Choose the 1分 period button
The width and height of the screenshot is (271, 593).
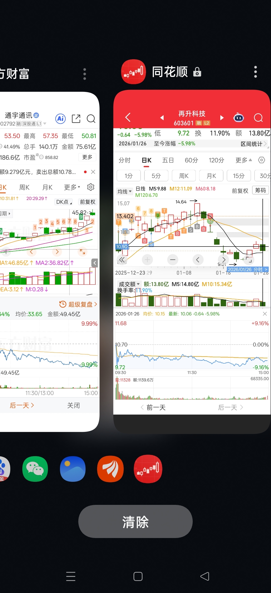(129, 176)
